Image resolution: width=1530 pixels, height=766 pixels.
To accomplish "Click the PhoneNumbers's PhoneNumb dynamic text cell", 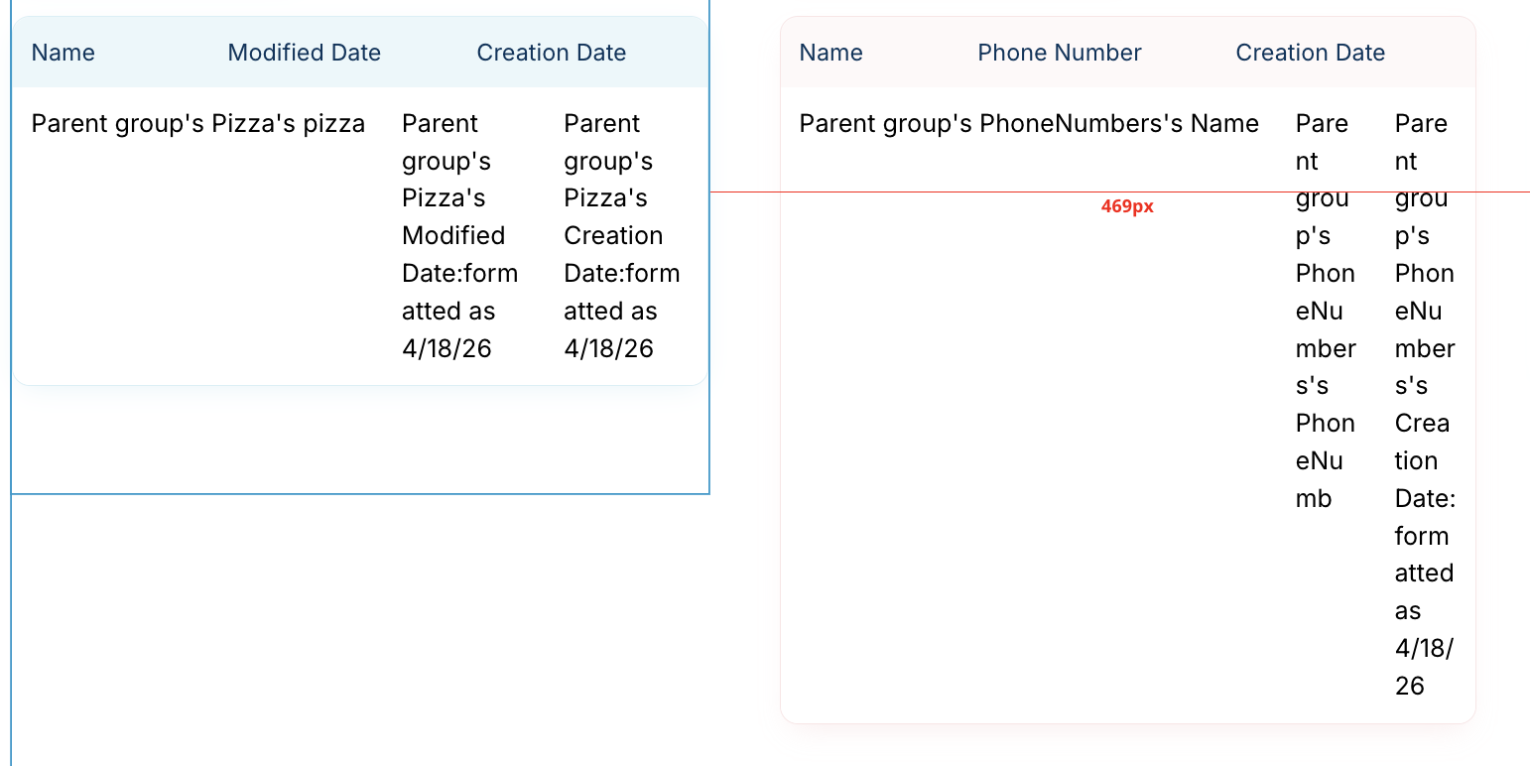I will click(x=1325, y=311).
